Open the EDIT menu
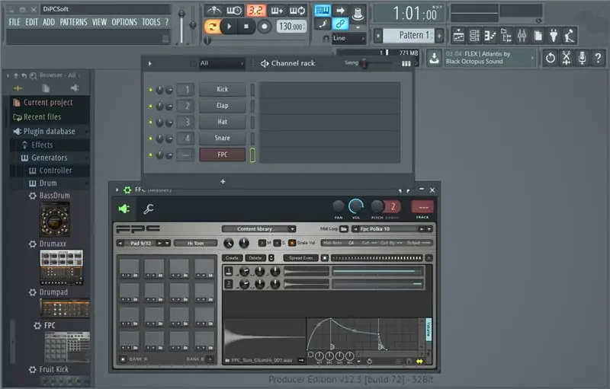This screenshot has height=389, width=610. click(x=31, y=22)
